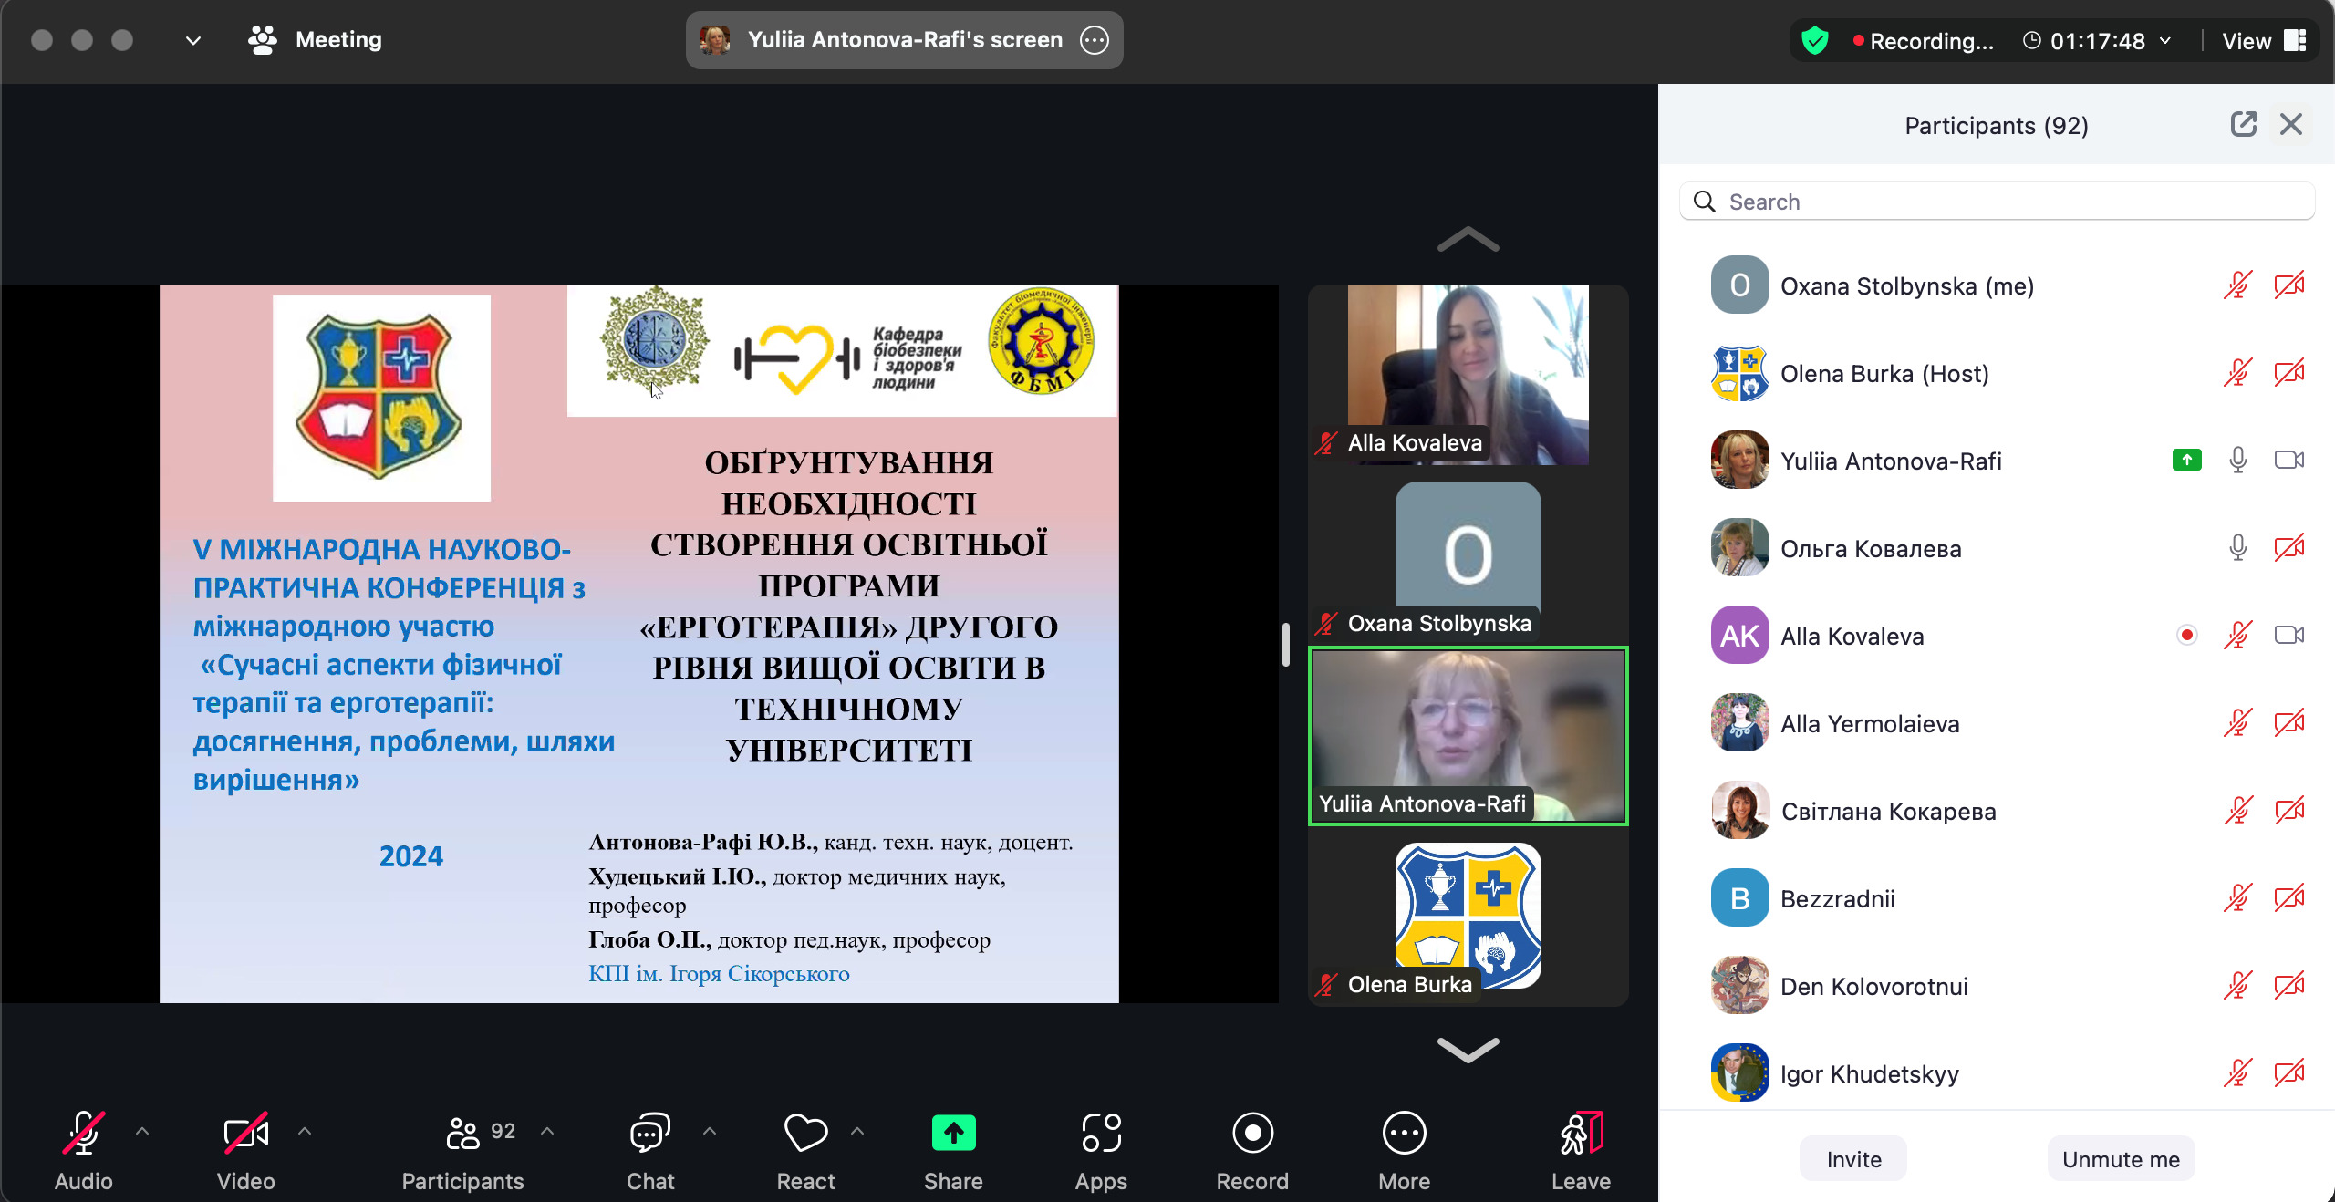The width and height of the screenshot is (2335, 1202).
Task: Click the Leave meeting icon
Action: click(x=1581, y=1134)
